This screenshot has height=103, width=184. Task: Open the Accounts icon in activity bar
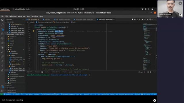[x=2, y=86]
